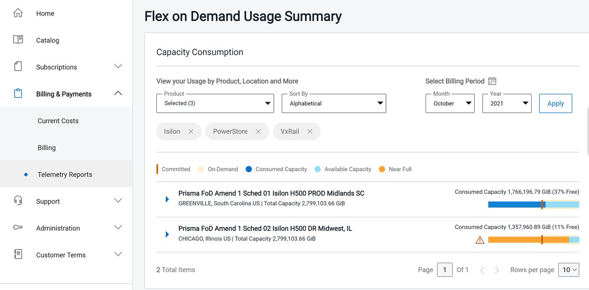Click the Committed legend marker
The image size is (589, 290).
click(x=157, y=169)
